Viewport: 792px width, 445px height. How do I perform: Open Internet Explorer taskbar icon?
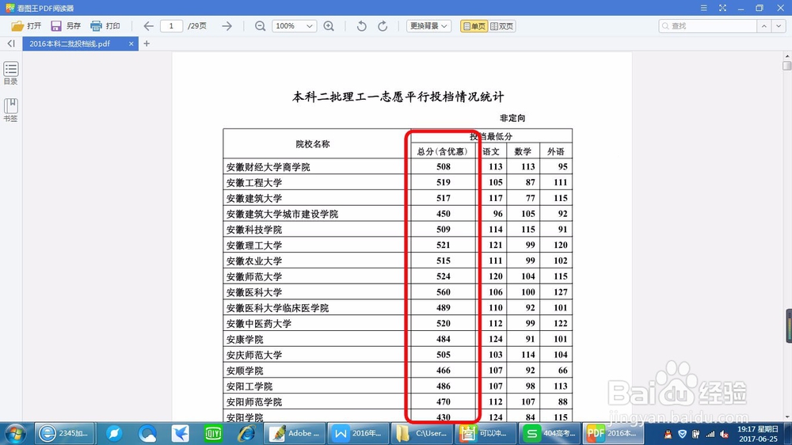click(246, 433)
